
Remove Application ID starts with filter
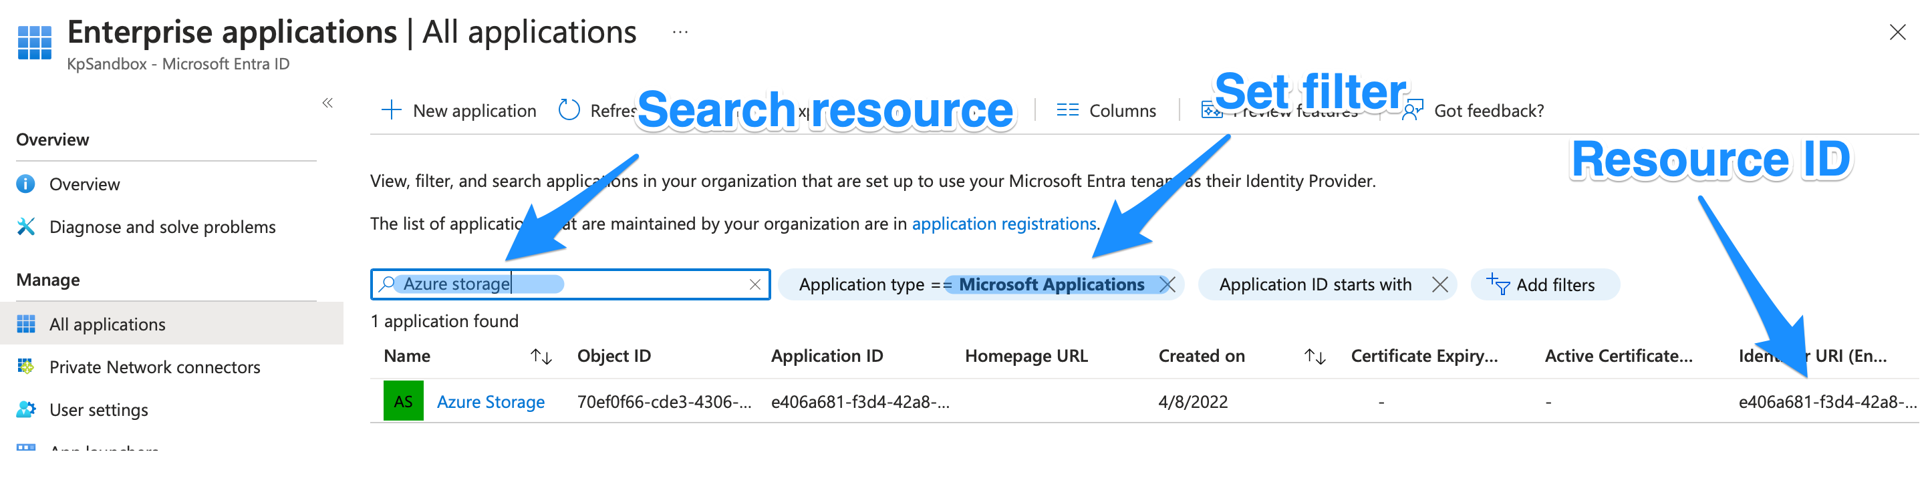click(x=1439, y=284)
